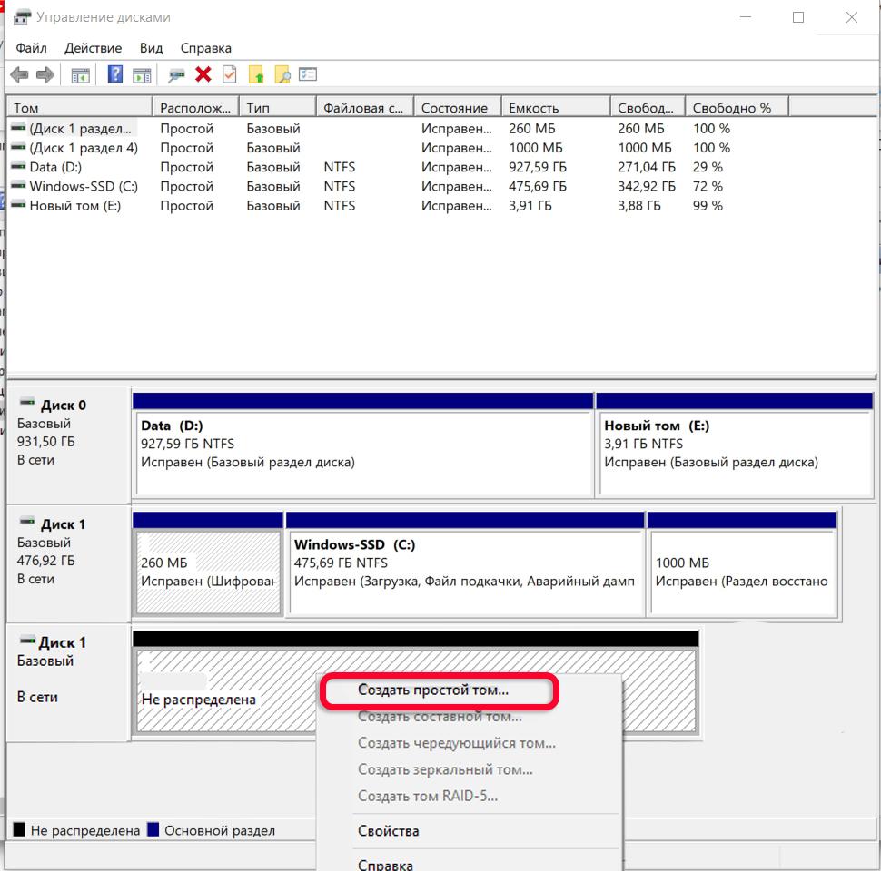Click the 927,59 ГБ capacity cell
Screen dimensions: 881x871
[538, 167]
